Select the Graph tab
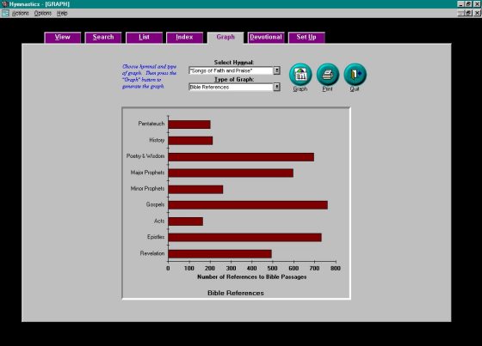482x346 pixels. (226, 38)
